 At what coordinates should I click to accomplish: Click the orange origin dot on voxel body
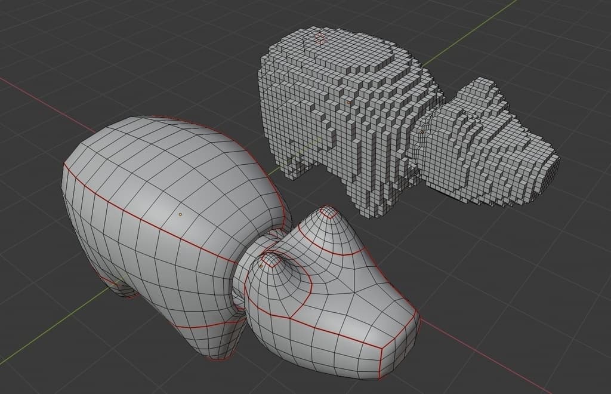349,102
